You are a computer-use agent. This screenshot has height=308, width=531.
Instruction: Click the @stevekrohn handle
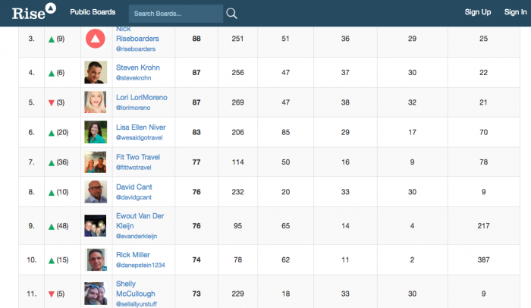pyautogui.click(x=137, y=77)
